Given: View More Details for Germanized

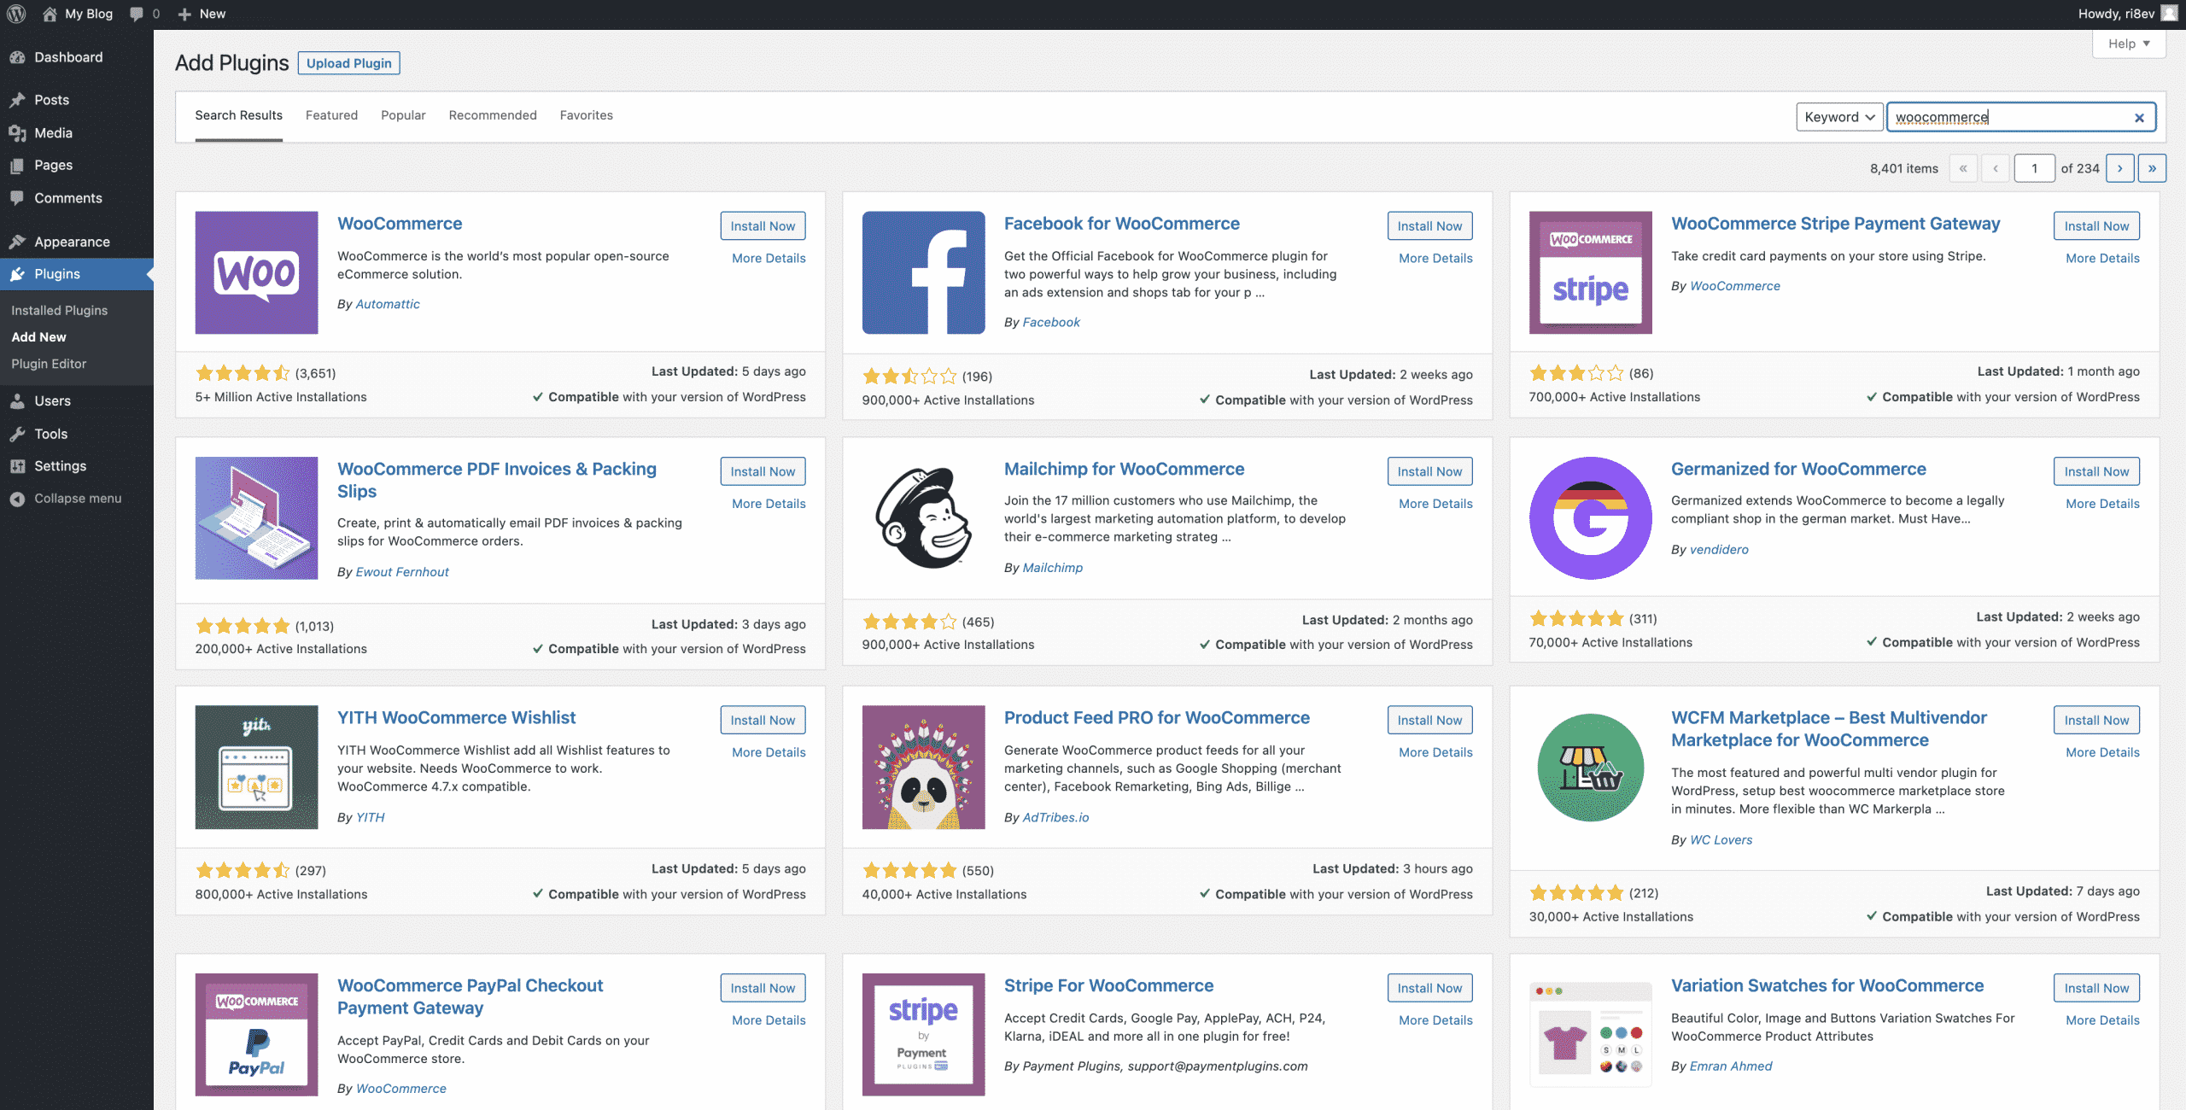Looking at the screenshot, I should pyautogui.click(x=2102, y=504).
